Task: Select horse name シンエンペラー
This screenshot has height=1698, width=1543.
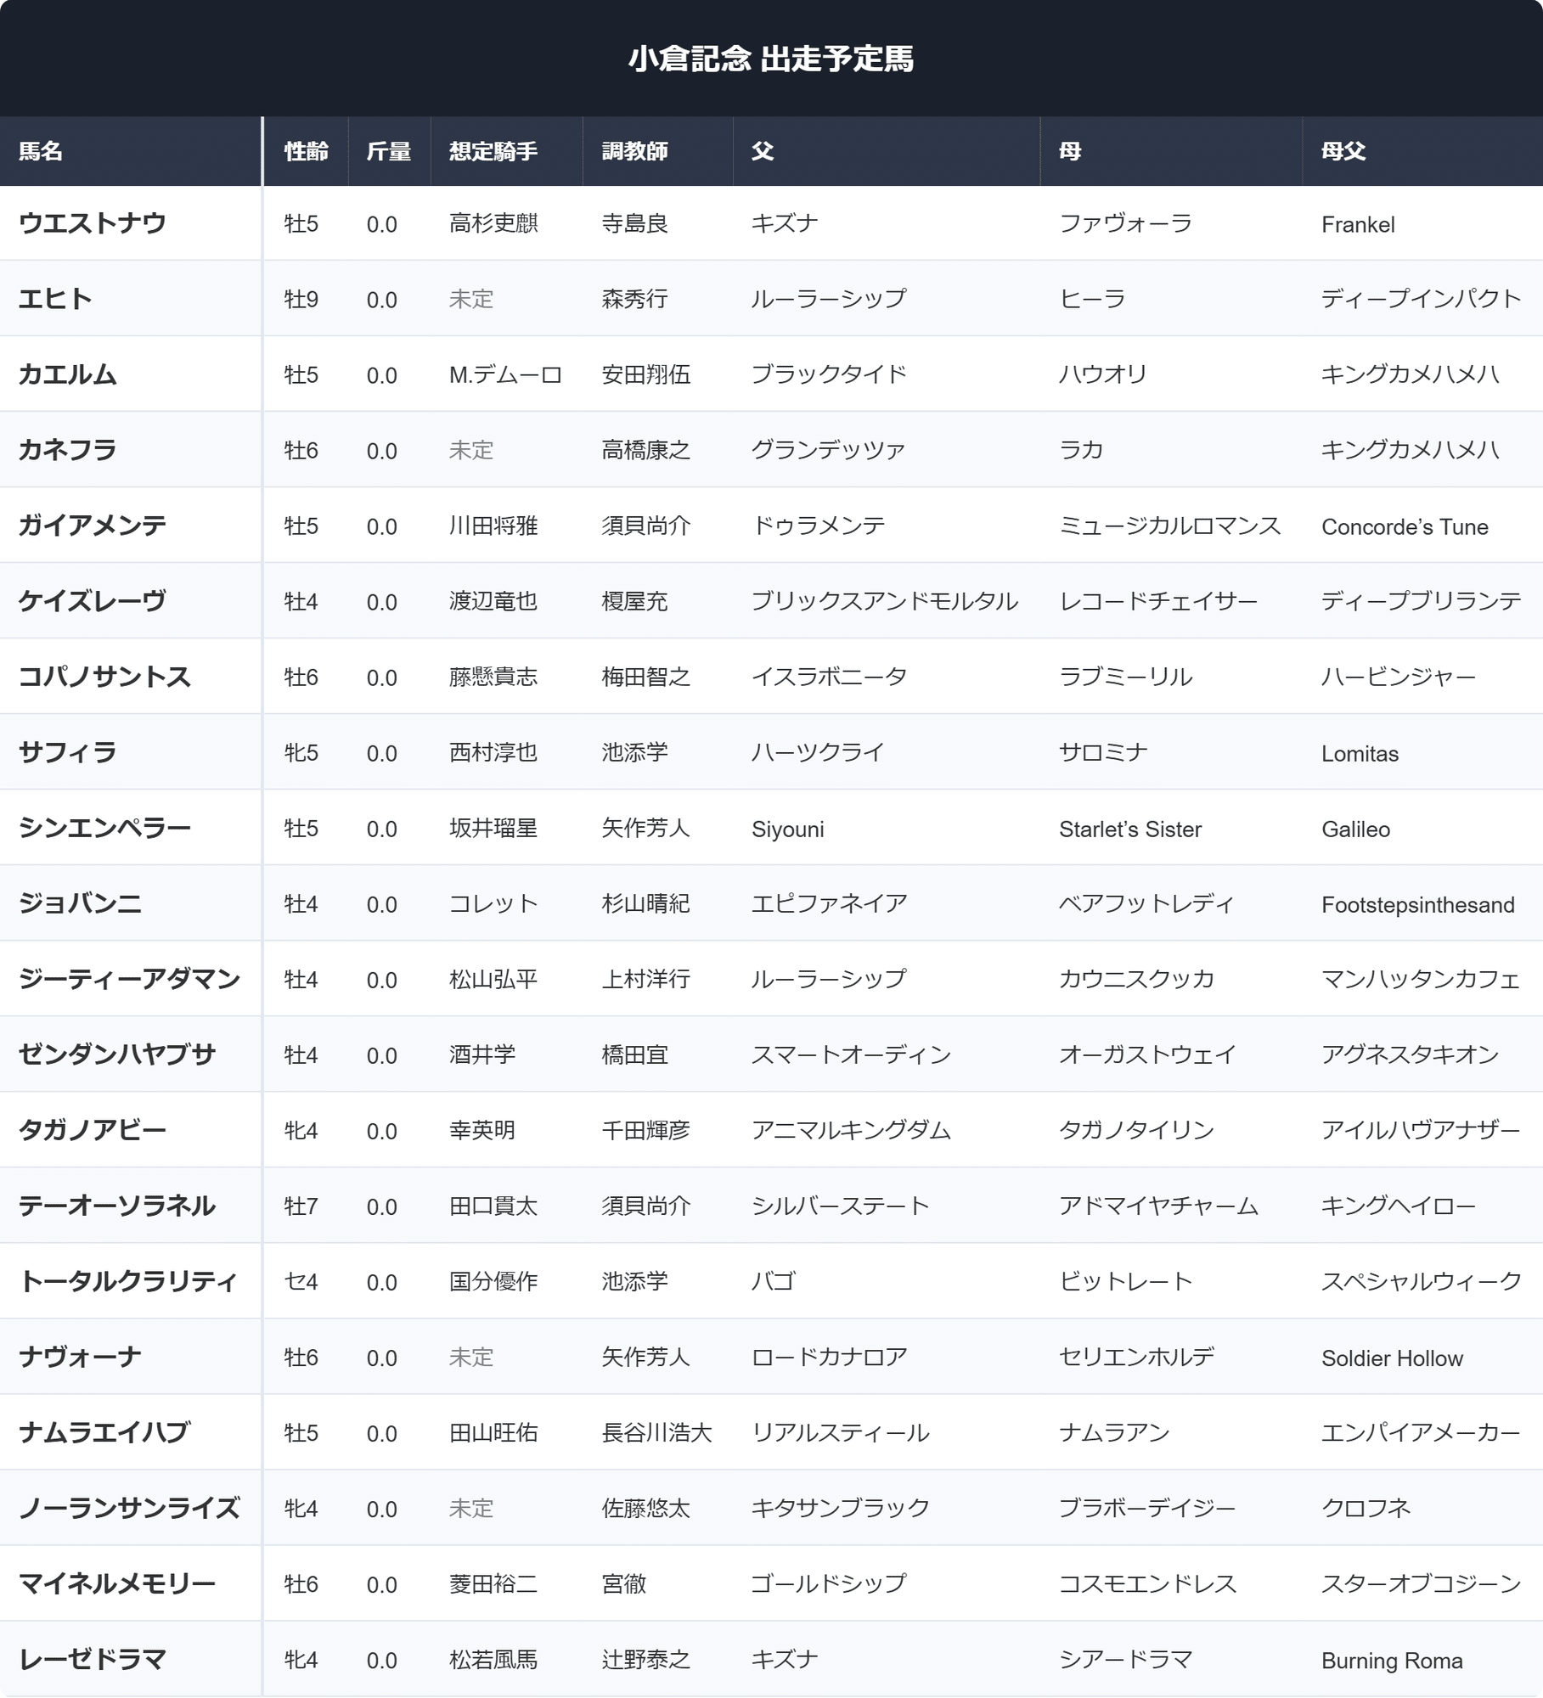Action: click(x=105, y=828)
